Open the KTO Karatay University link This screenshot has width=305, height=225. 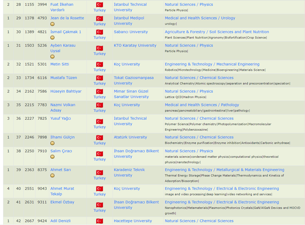coord(135,46)
